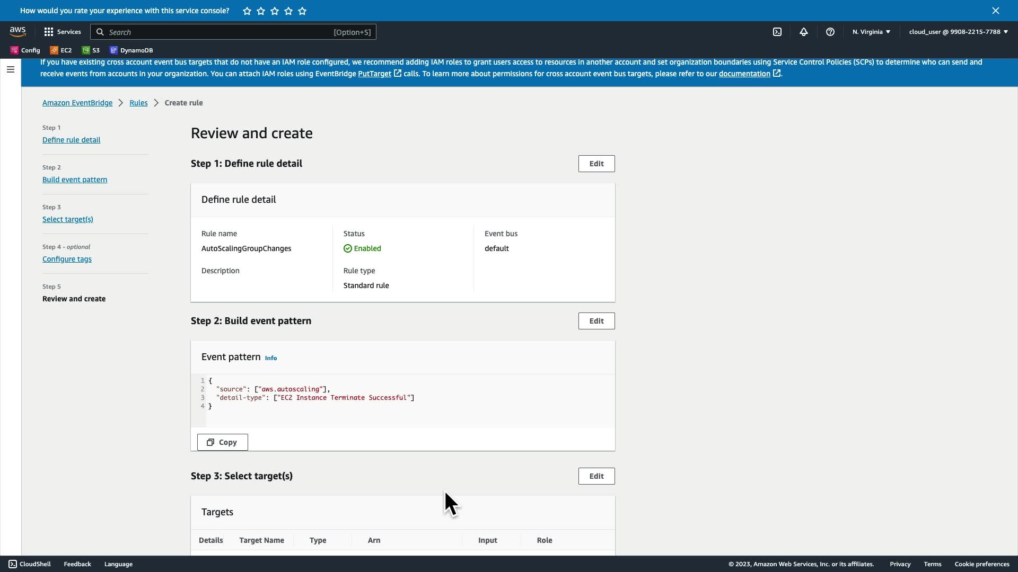The height and width of the screenshot is (572, 1018).
Task: Click the Rules breadcrumb link
Action: (138, 103)
